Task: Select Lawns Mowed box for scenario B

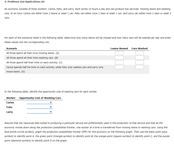Action: click(x=119, y=58)
